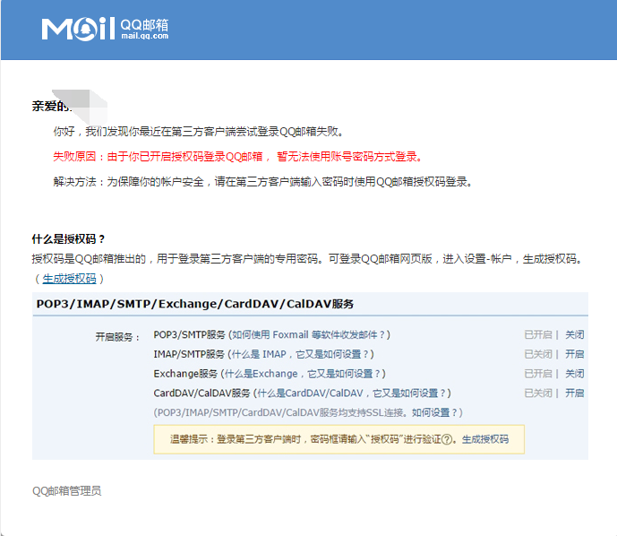Image resolution: width=617 pixels, height=536 pixels.
Task: Click 关闭 for Exchange服务
Action: pos(575,374)
